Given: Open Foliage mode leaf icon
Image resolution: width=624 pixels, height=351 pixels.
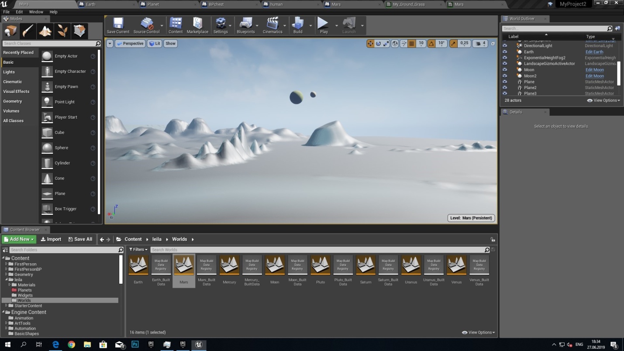Looking at the screenshot, I should [x=62, y=31].
